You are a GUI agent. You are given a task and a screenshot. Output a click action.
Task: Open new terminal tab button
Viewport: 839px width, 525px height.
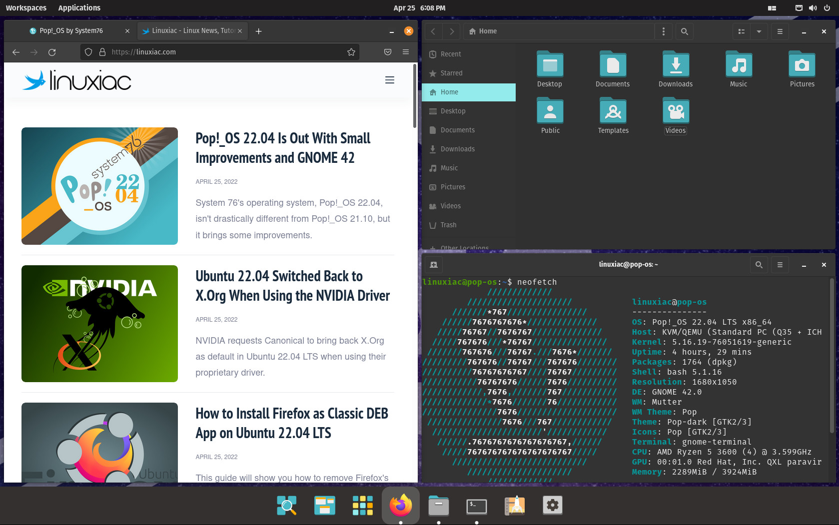tap(434, 265)
